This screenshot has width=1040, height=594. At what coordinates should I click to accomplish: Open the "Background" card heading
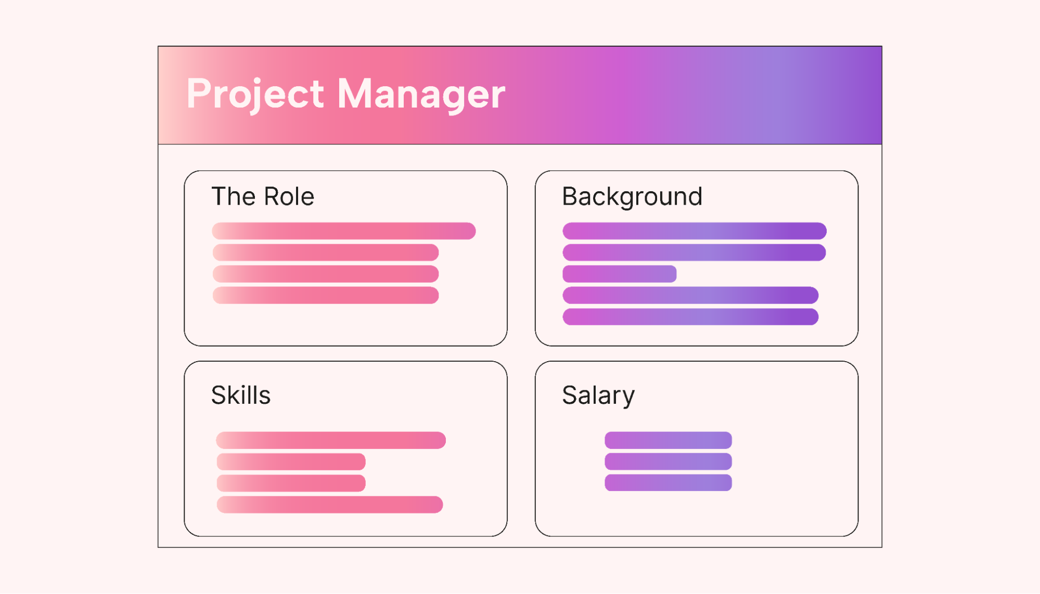(x=632, y=197)
